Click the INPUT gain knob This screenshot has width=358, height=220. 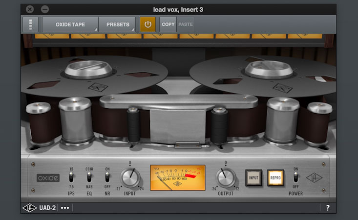pos(130,178)
